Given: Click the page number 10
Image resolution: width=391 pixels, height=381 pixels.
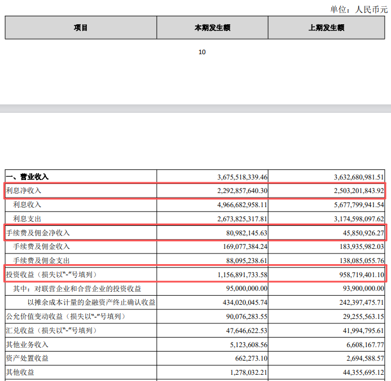Looking at the screenshot, I should point(203,52).
